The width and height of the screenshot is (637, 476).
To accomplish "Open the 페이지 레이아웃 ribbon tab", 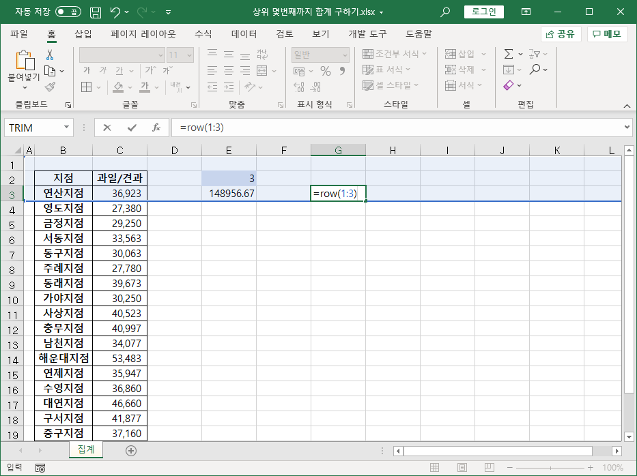I will point(143,34).
